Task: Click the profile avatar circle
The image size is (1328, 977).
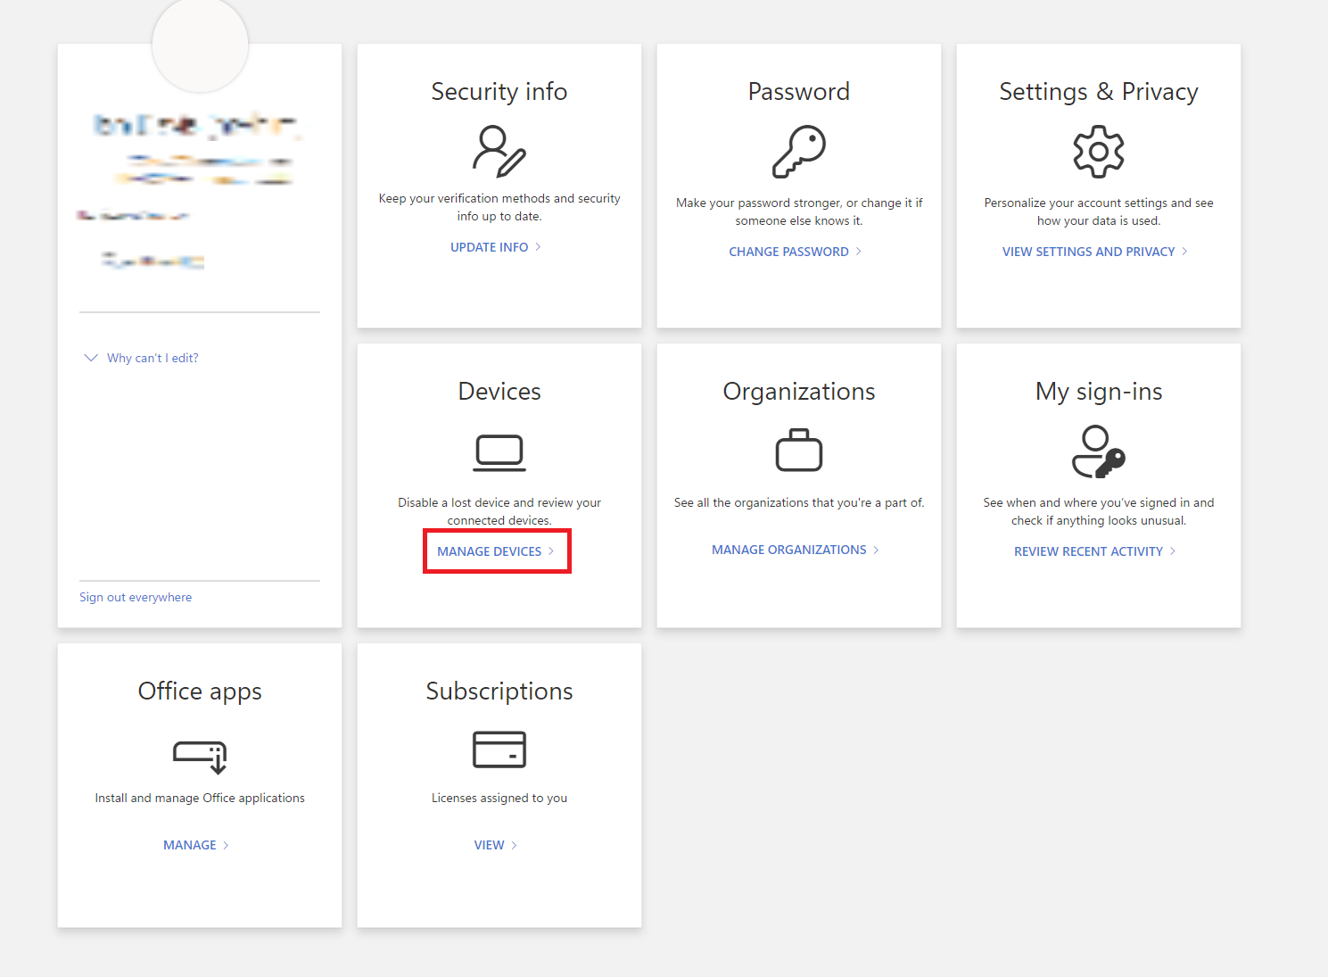Action: tap(200, 45)
